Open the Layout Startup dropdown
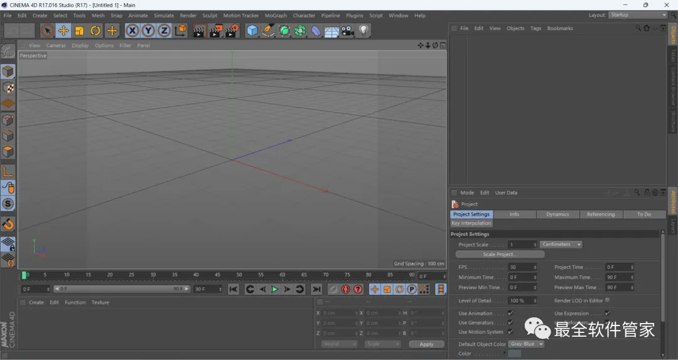Screen dimensions: 678x360 638,15
